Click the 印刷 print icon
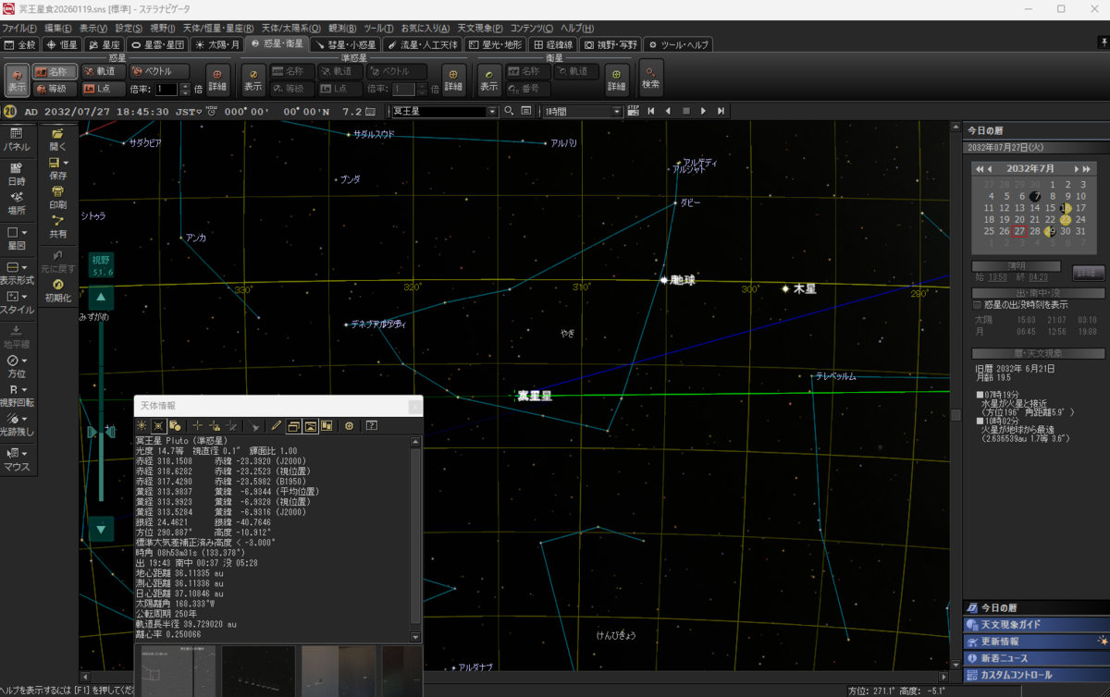1110x697 pixels. click(58, 197)
